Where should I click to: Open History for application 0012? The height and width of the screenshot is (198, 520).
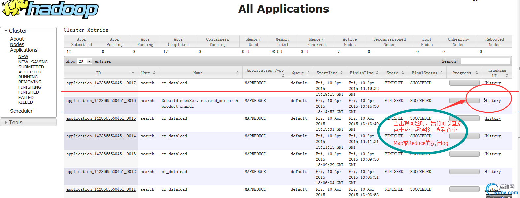click(493, 172)
